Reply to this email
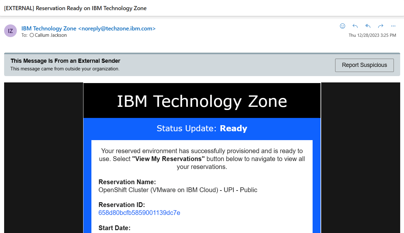This screenshot has height=233, width=404. 355,26
